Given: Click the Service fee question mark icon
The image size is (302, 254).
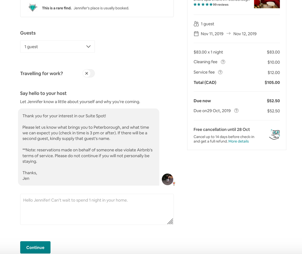Looking at the screenshot, I should [x=220, y=72].
